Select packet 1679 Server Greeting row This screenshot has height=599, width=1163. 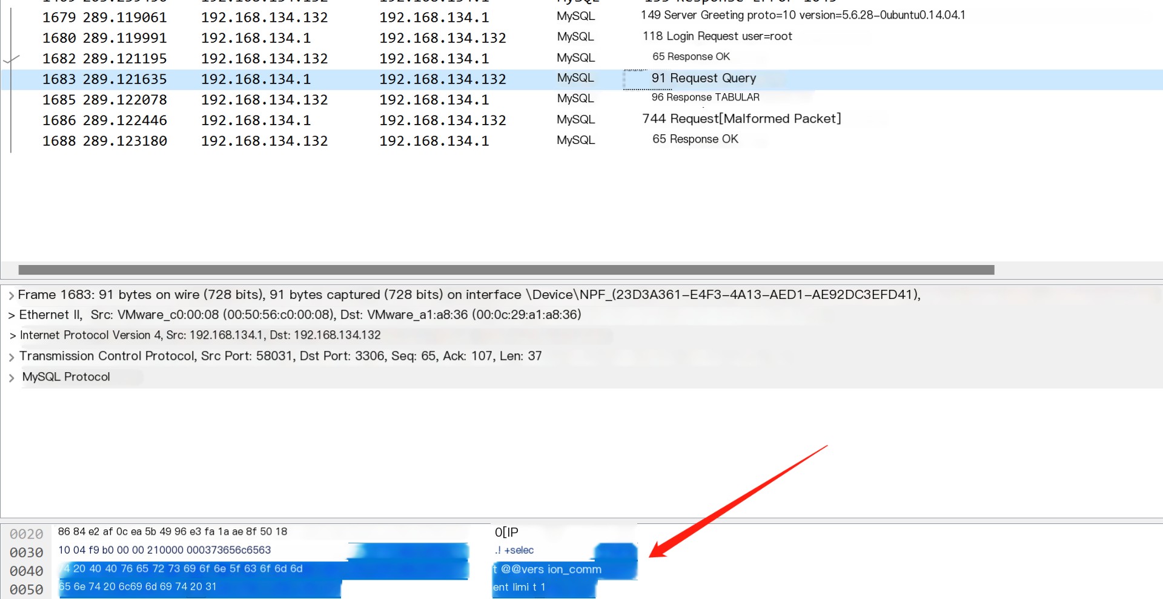click(x=581, y=17)
